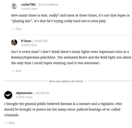Open timestamp 10/08/15 4:15pm permalink
Screen dimensions: 132x128
point(29,45)
